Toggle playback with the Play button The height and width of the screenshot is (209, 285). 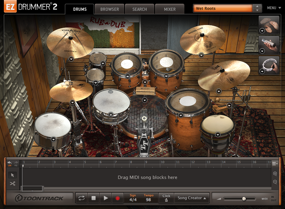point(105,198)
